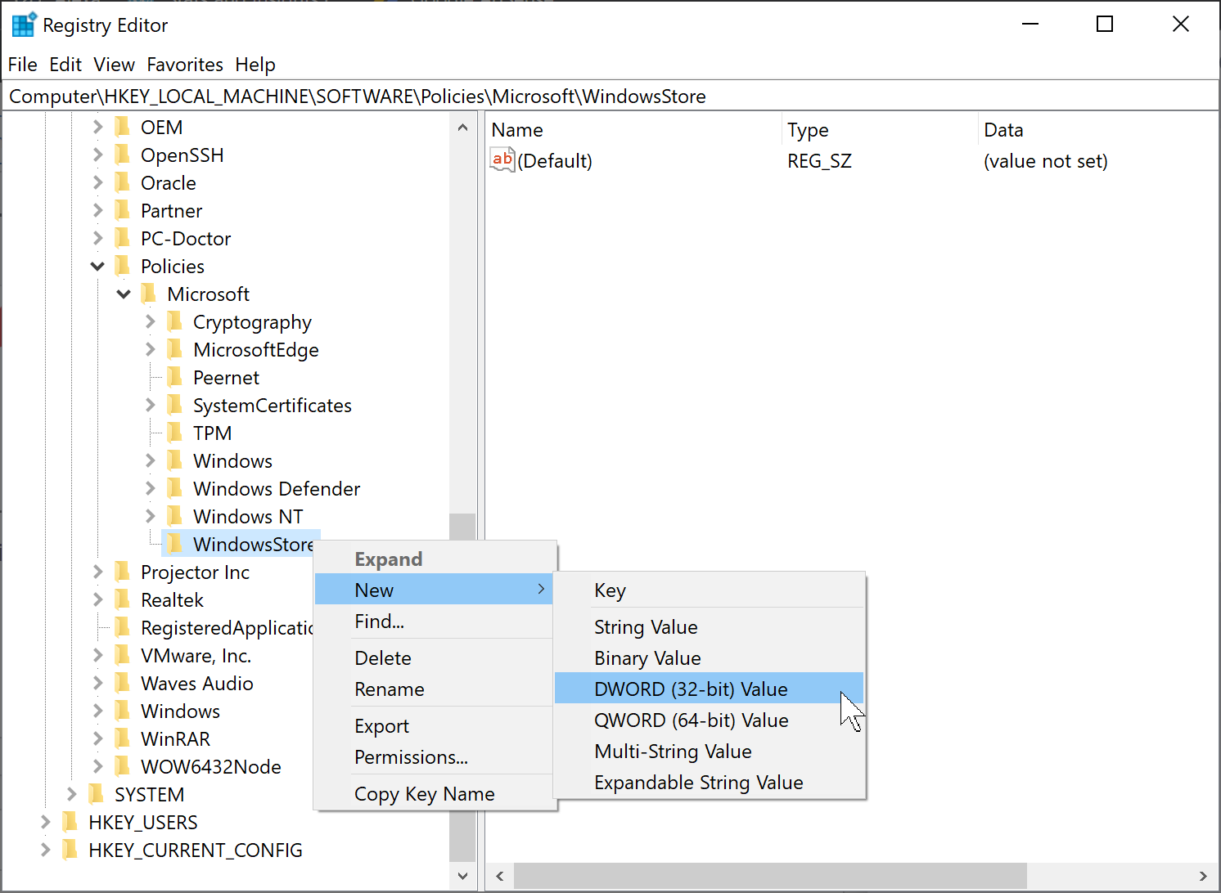Click the Type column header
1221x893 pixels.
click(x=808, y=130)
